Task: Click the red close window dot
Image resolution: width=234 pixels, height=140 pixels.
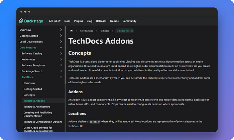Action: pyautogui.click(x=21, y=12)
